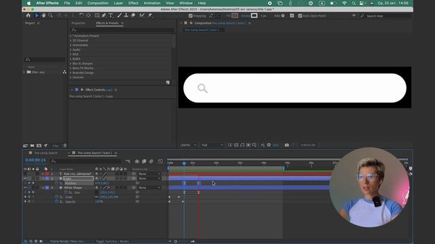Toggle Size property stopwatch under White Shape
This screenshot has height=244, width=435.
click(x=66, y=192)
